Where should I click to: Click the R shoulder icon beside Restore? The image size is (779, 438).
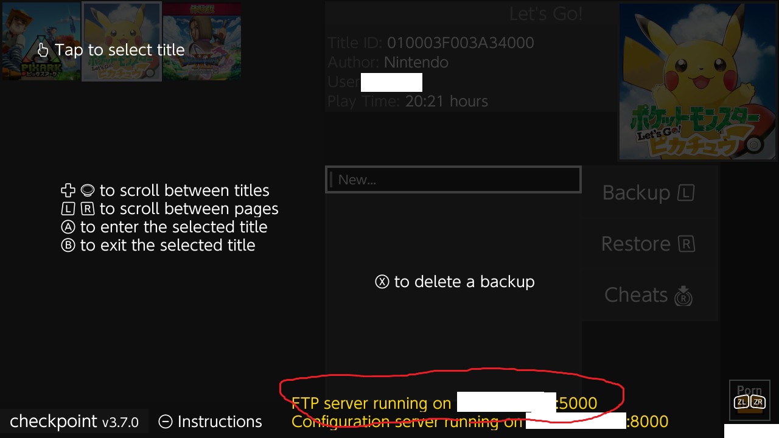(686, 245)
